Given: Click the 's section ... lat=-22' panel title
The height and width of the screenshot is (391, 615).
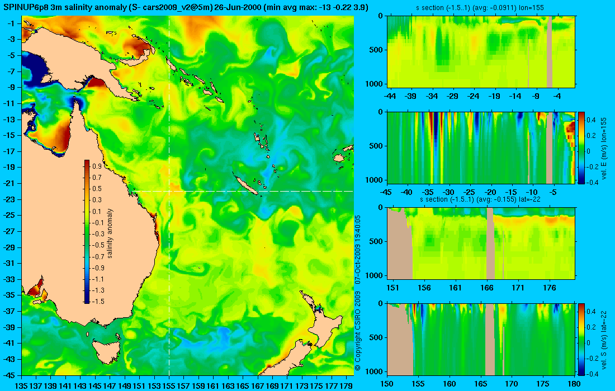Looking at the screenshot, I should click(480, 199).
